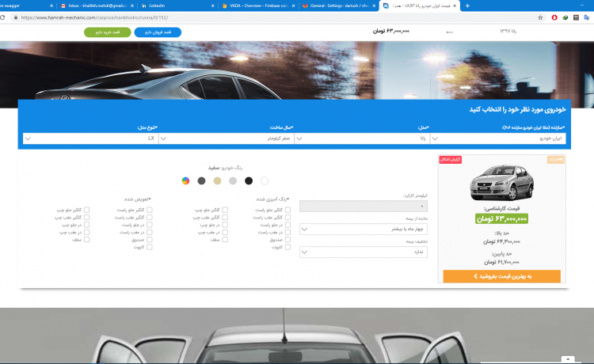
Task: Check painted کاپوت (hood) box
Action: 288,247
